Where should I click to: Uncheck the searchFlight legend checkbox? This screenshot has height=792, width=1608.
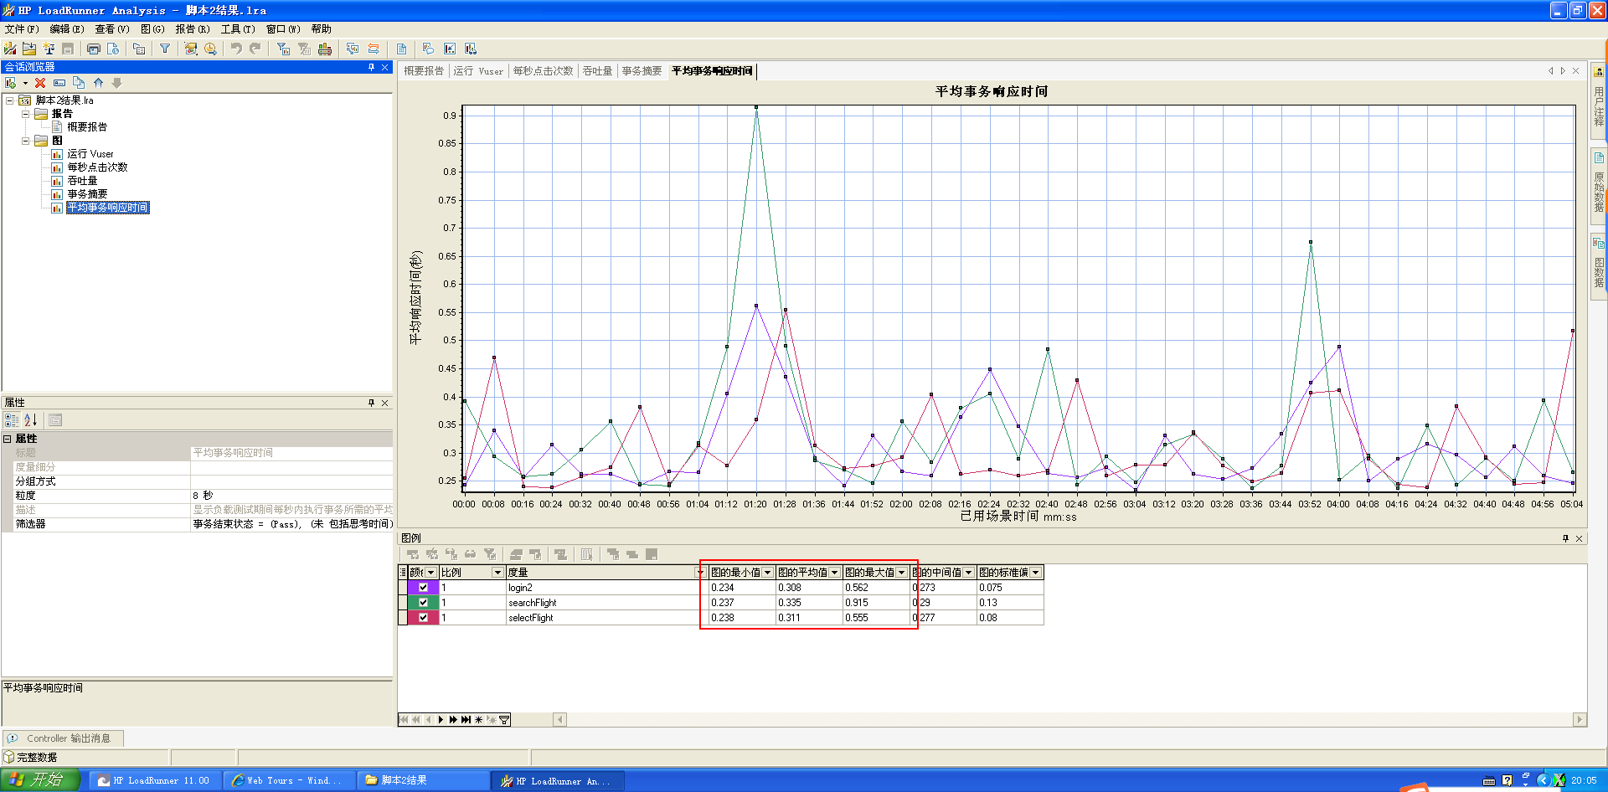pos(423,603)
